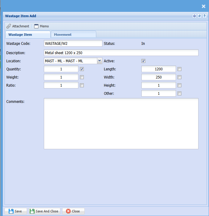Check the box next to the Other field
The width and height of the screenshot is (209, 216).
[180, 94]
